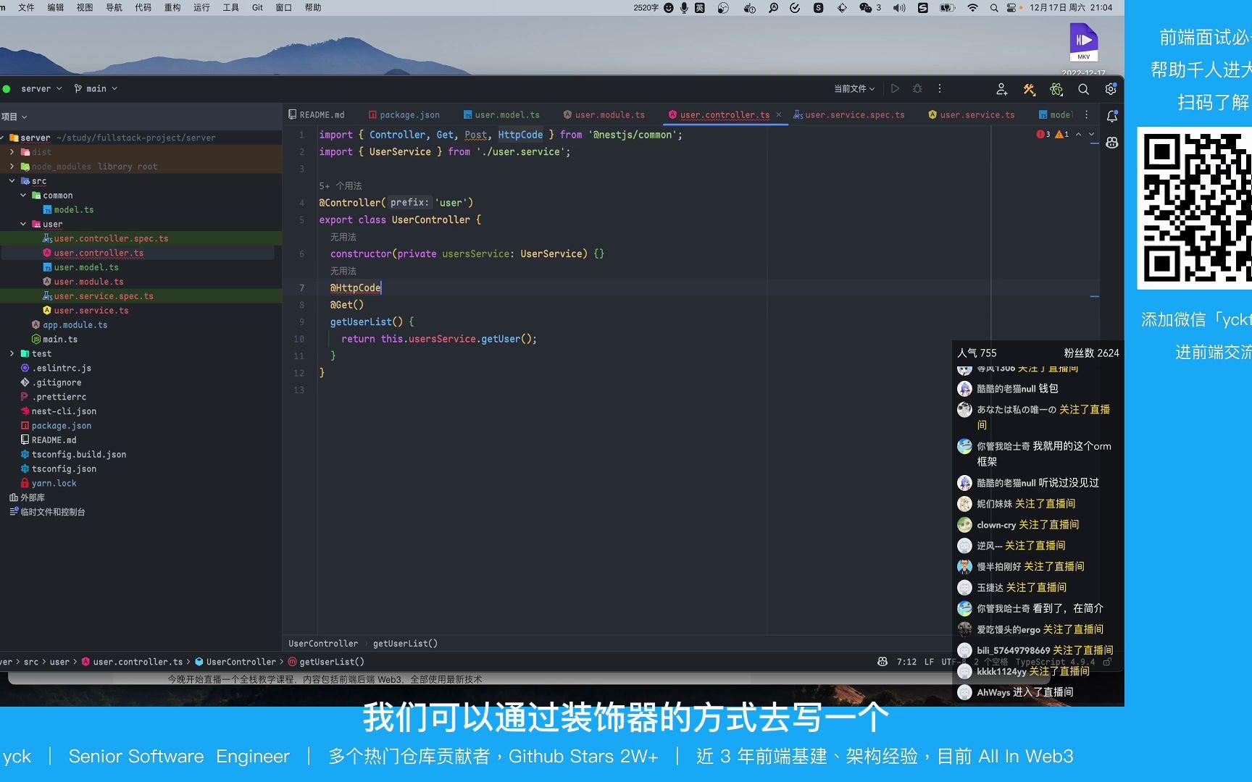Open the 重构 menu

[x=172, y=8]
